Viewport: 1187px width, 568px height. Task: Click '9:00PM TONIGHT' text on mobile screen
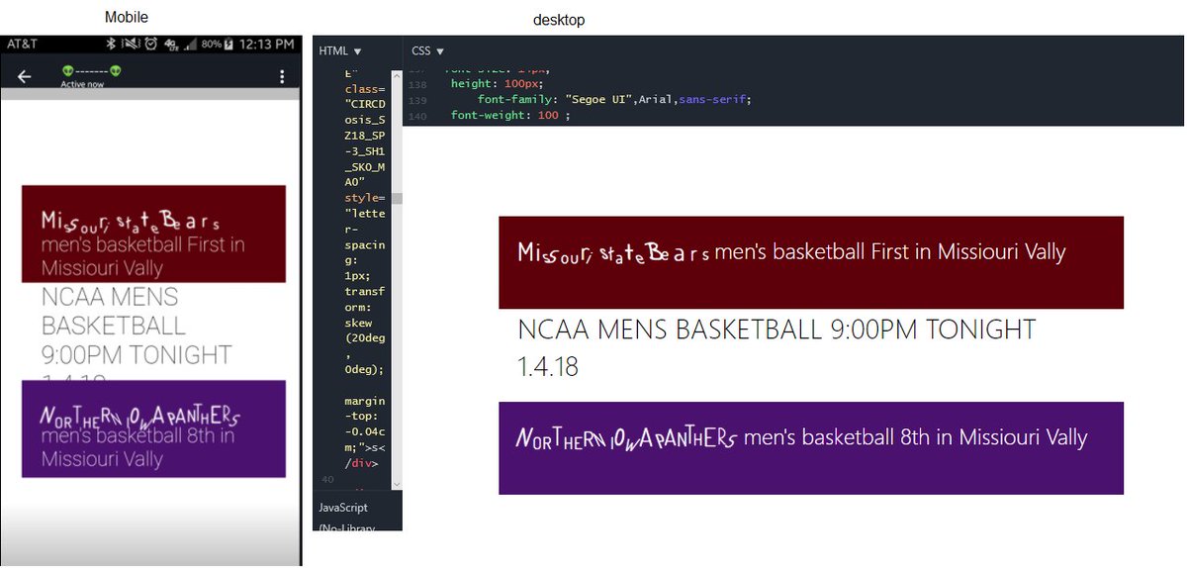[x=137, y=354]
